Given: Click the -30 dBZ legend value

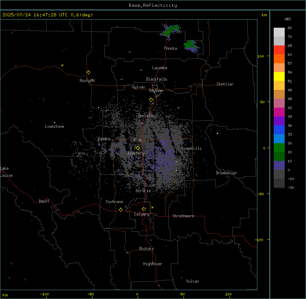Looking at the screenshot, I should 291,187.
